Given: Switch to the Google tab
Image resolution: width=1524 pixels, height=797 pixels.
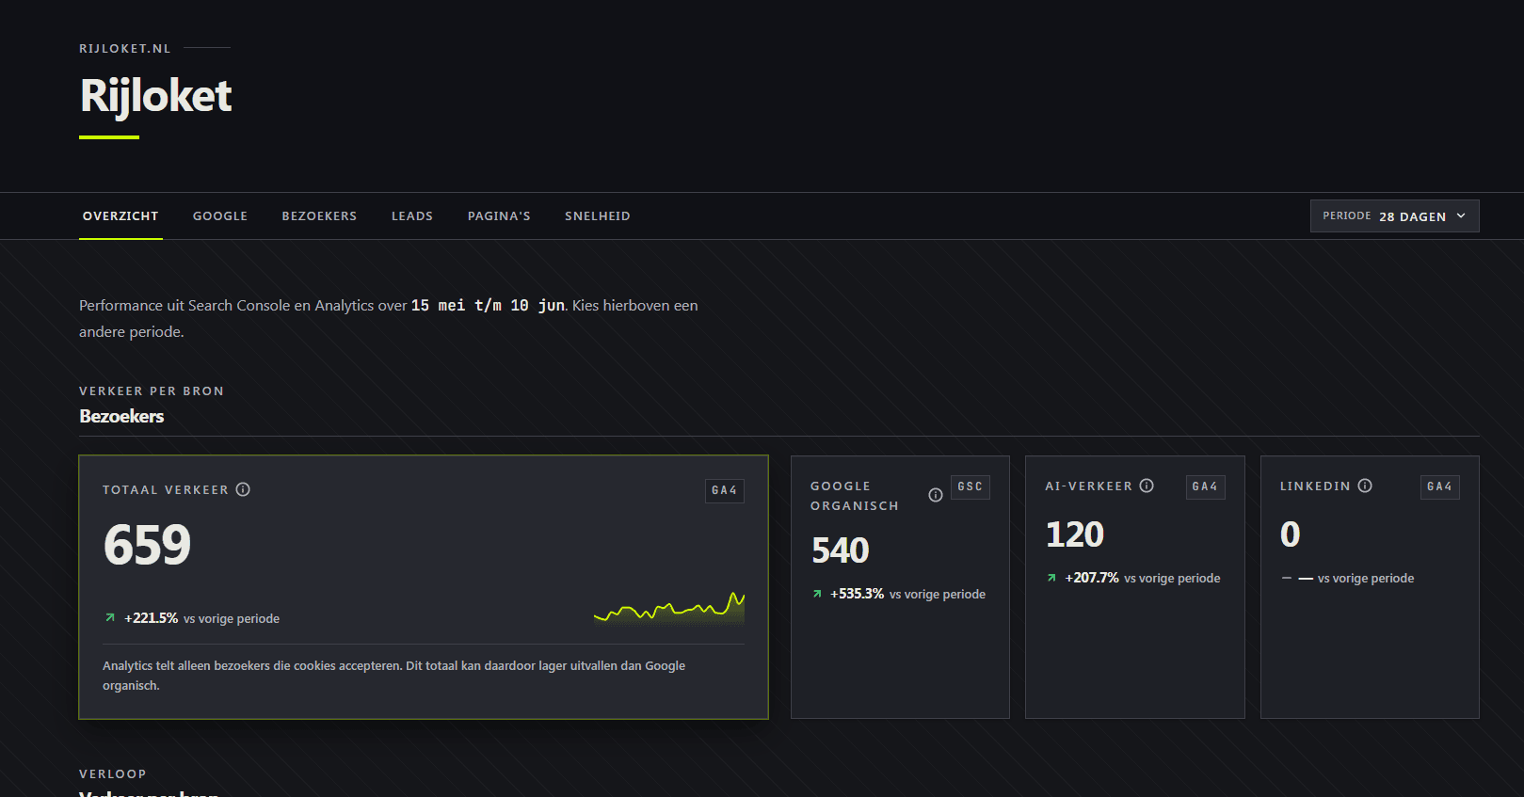Looking at the screenshot, I should coord(220,215).
